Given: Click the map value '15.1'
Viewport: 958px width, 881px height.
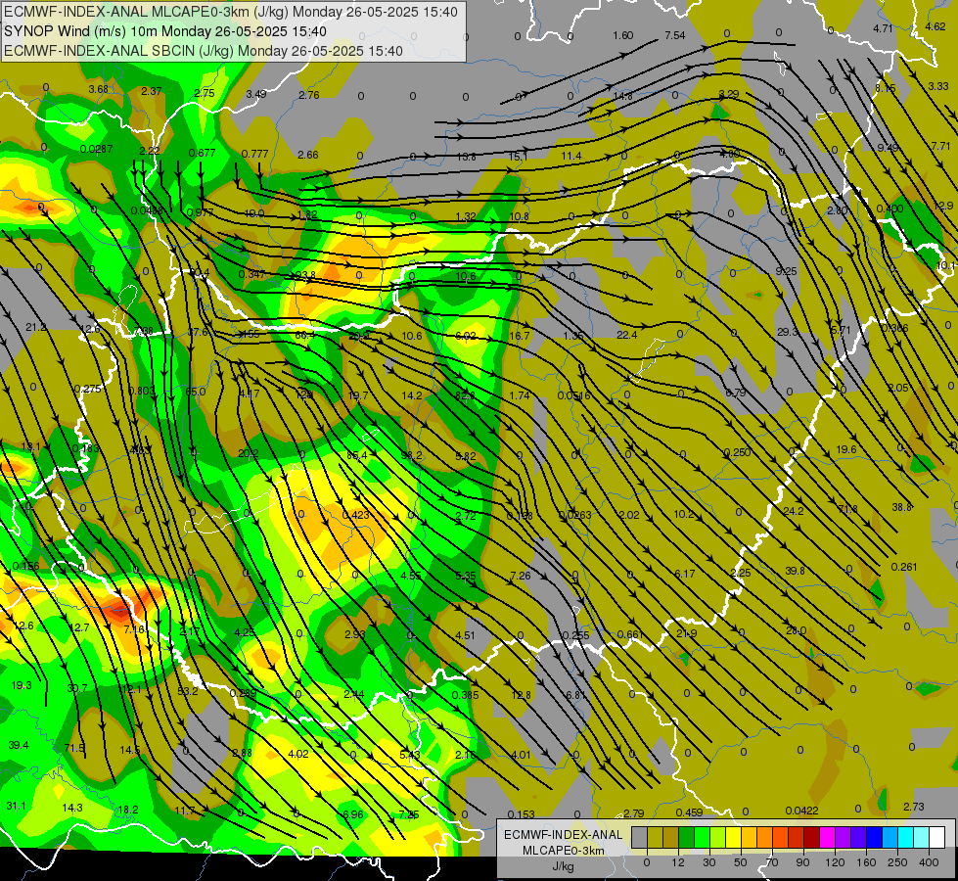Looking at the screenshot, I should [x=518, y=157].
